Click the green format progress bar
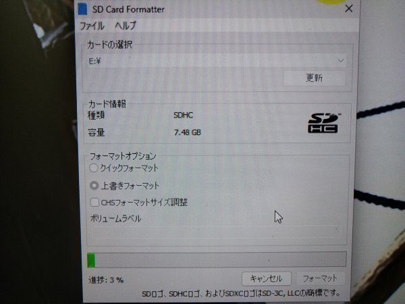Viewport: 405px width, 304px height. click(x=217, y=260)
